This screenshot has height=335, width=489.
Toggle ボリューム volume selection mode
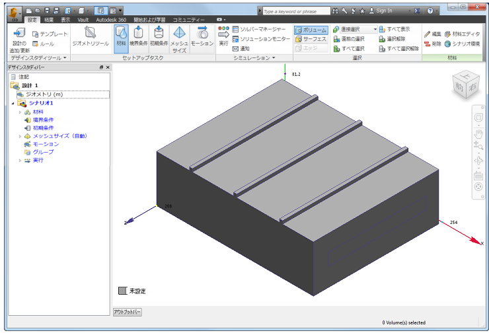tap(311, 30)
